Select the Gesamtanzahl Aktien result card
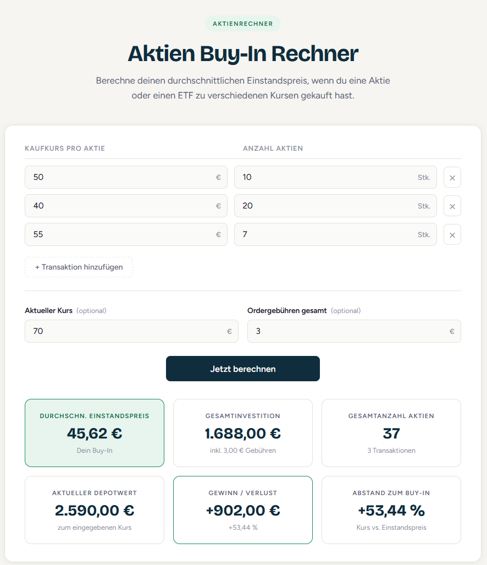The width and height of the screenshot is (487, 565). [391, 433]
